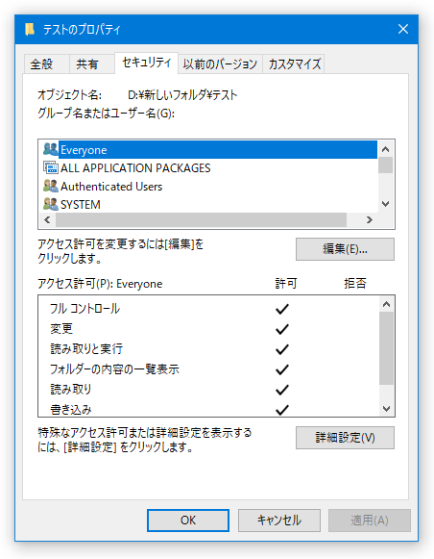Open the カスタマイズ tab
This screenshot has height=559, width=434.
point(295,64)
